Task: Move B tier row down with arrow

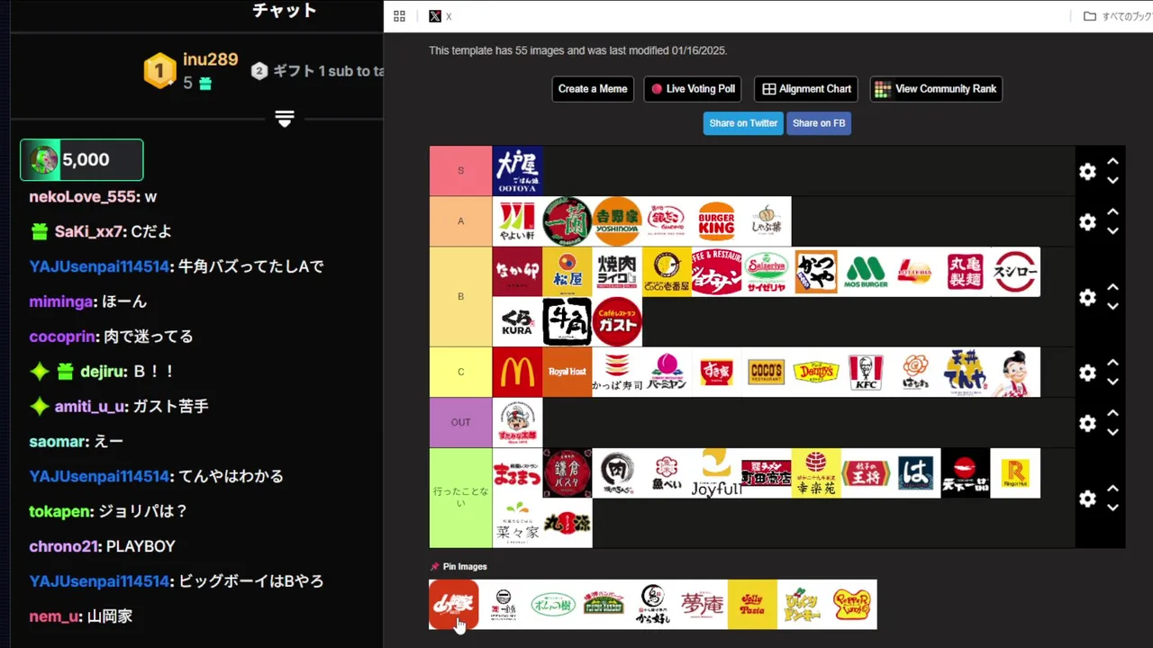Action: click(1112, 306)
